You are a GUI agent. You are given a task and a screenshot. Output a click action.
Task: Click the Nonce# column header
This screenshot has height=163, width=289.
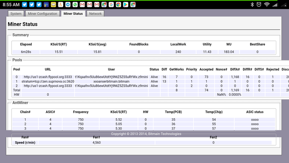coord(221,69)
